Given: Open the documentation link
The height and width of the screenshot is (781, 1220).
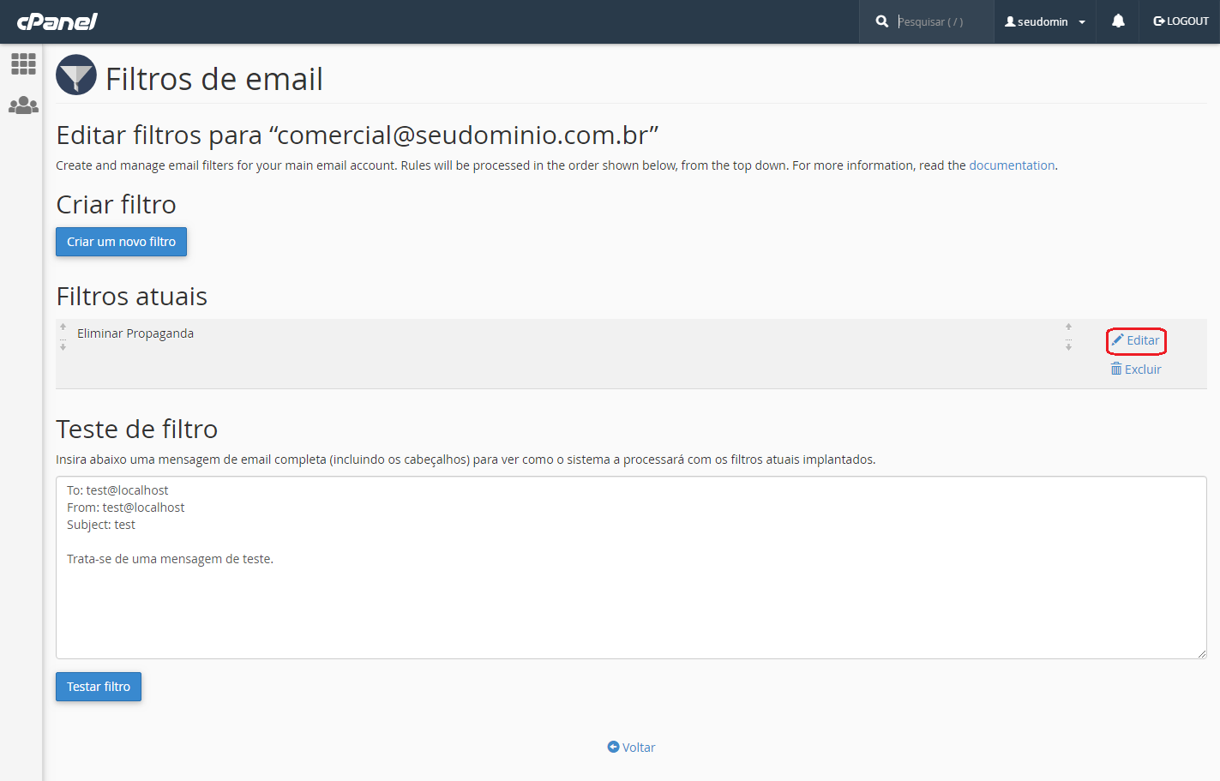Looking at the screenshot, I should [1012, 165].
